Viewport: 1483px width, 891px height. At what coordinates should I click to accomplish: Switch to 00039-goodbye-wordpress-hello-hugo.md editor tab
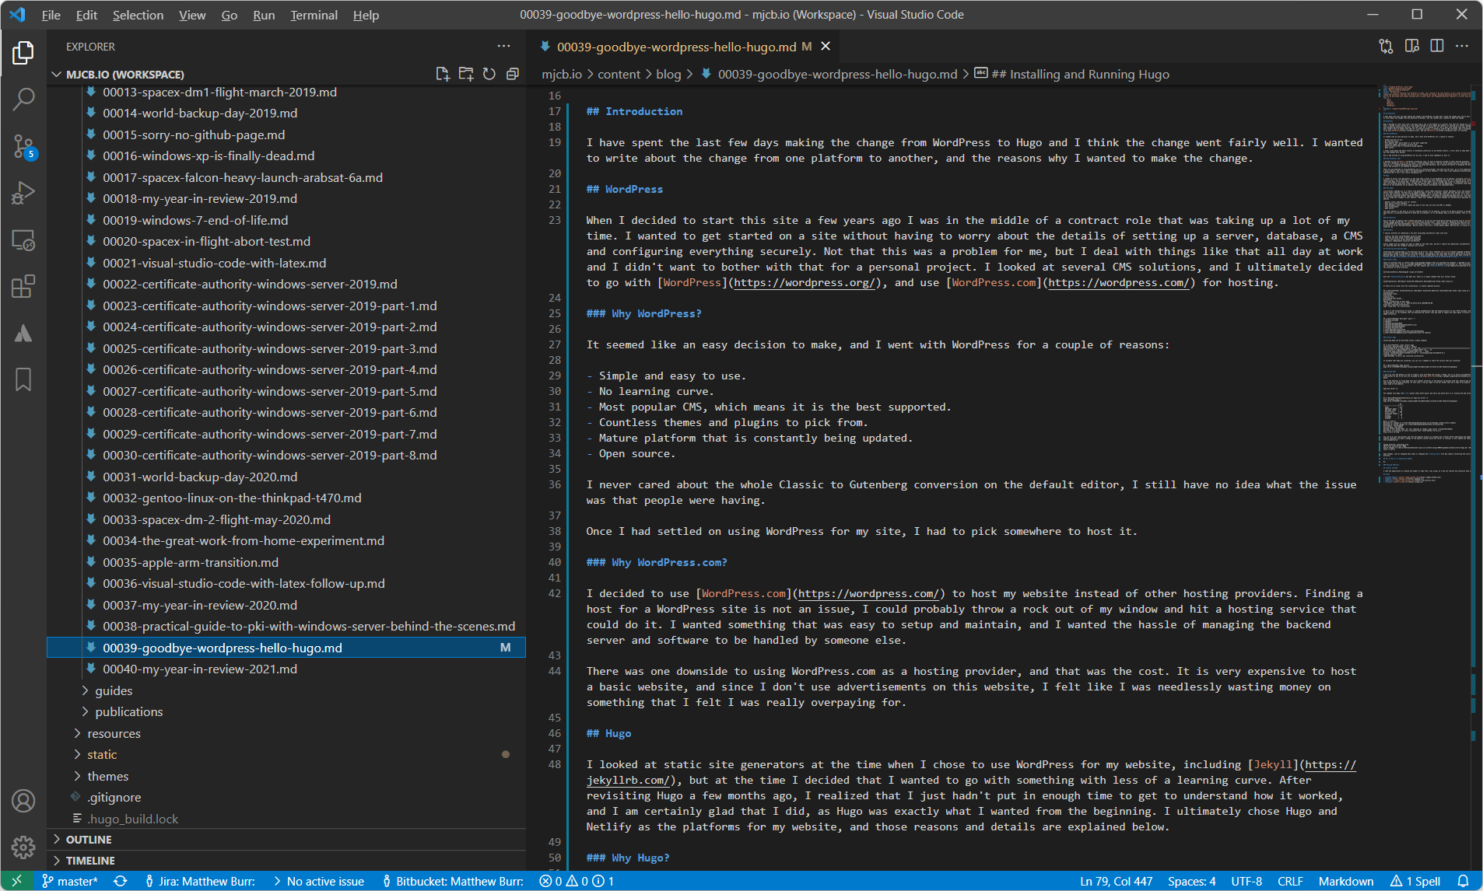pyautogui.click(x=677, y=47)
